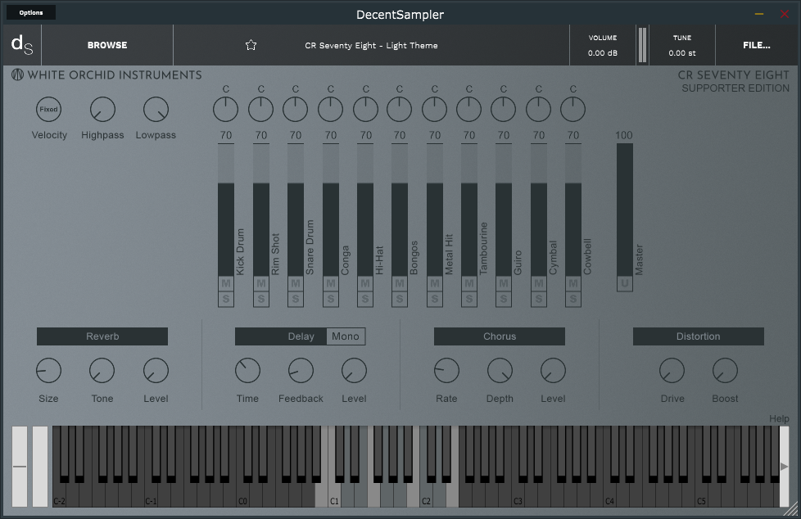Image resolution: width=801 pixels, height=519 pixels.
Task: Click the TUNE 0.00 st value
Action: pos(682,53)
